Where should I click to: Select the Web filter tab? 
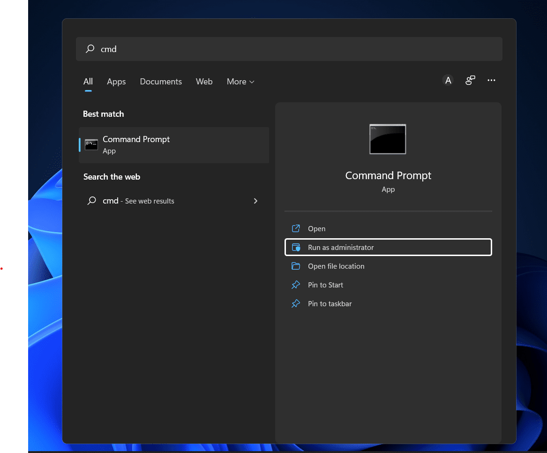coord(204,82)
